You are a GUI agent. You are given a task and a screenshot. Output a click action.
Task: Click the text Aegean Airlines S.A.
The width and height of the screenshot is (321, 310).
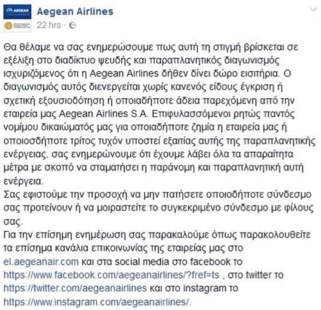pyautogui.click(x=103, y=114)
